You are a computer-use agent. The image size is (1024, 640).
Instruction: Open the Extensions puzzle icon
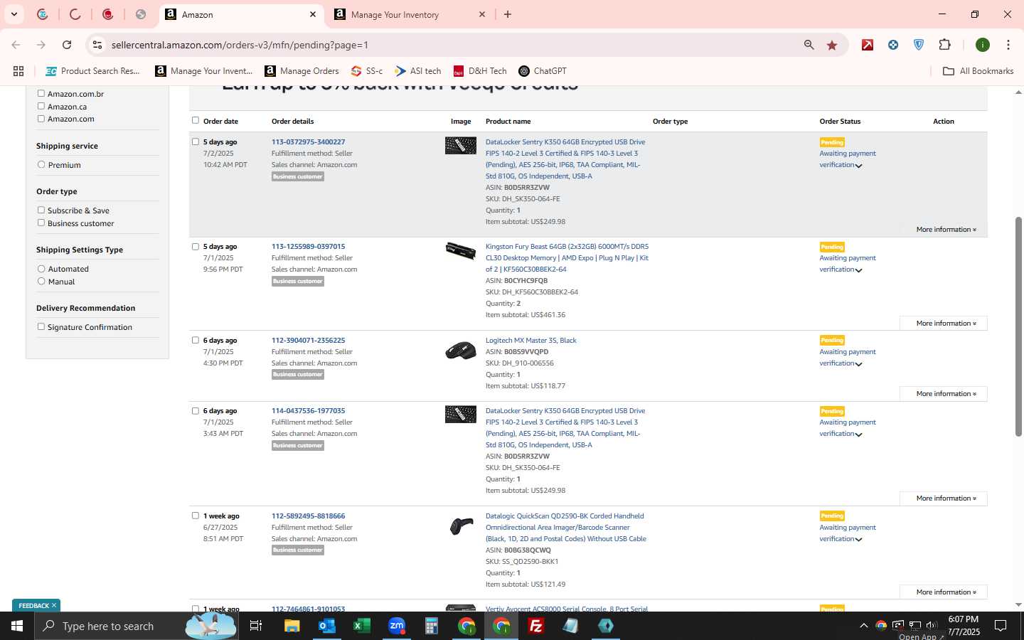(x=944, y=45)
